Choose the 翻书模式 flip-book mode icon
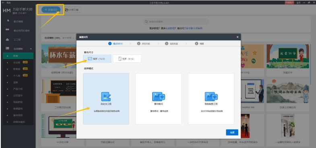 (x=159, y=96)
